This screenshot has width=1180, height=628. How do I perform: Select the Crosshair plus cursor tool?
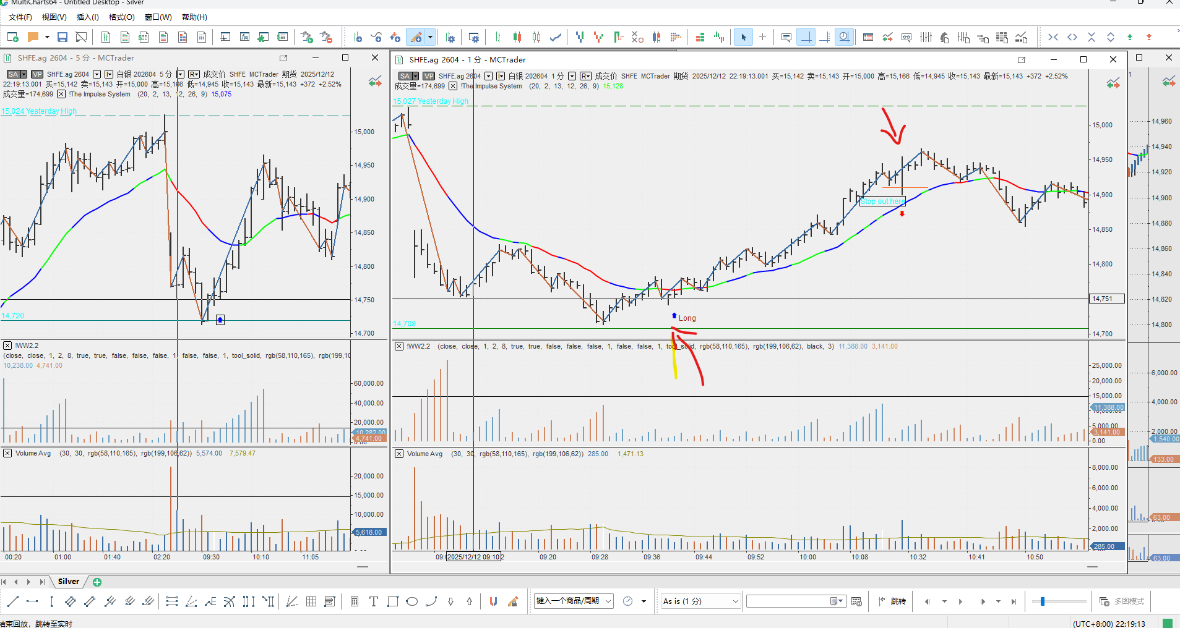click(x=762, y=38)
